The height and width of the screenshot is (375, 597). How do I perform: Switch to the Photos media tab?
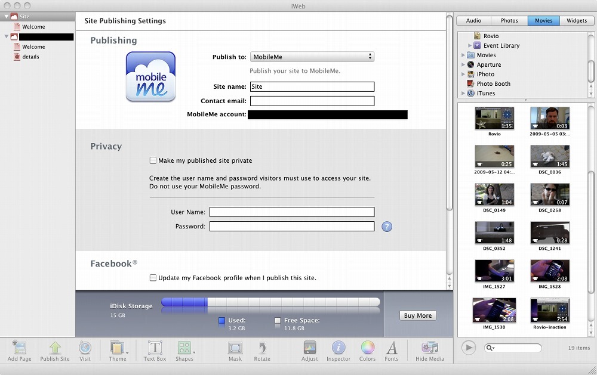pos(509,20)
